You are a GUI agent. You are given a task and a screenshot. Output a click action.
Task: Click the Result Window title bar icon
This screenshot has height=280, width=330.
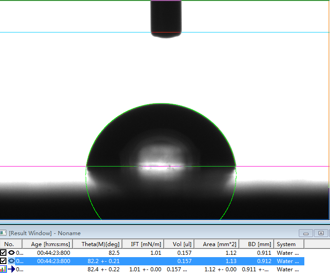tap(3, 233)
